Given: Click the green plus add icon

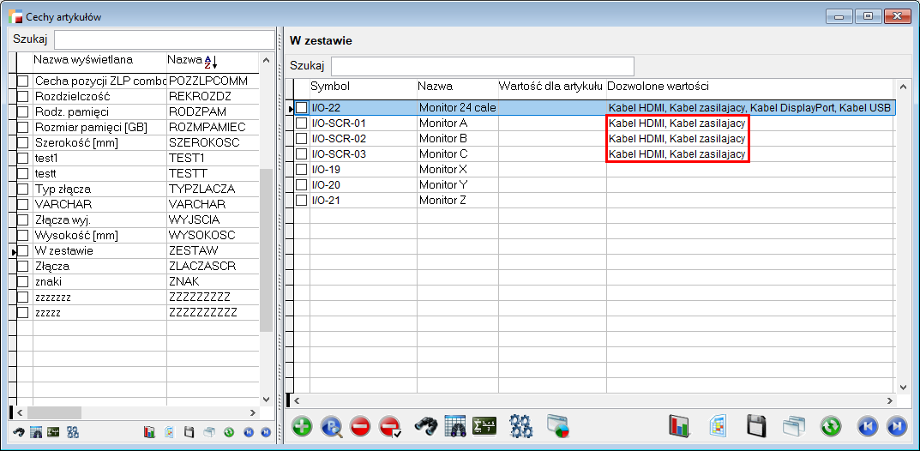Looking at the screenshot, I should click(302, 426).
